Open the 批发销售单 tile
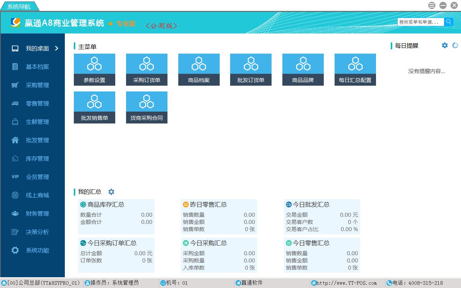This screenshot has width=461, height=288. [94, 107]
